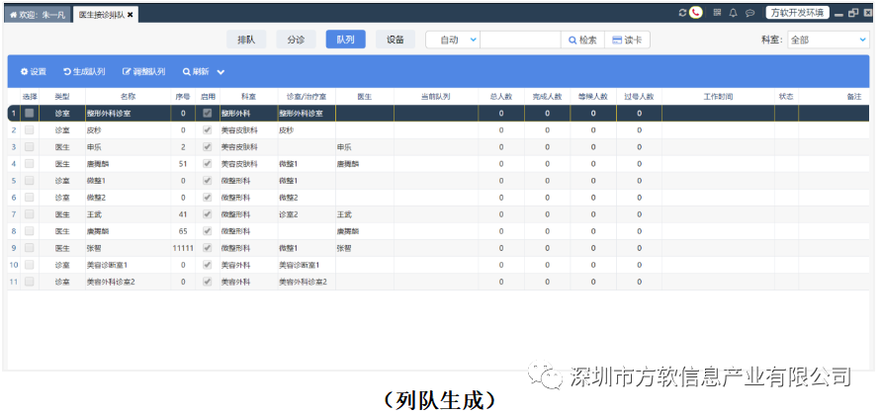Toggle the 启用 checkbox for 王武 row
This screenshot has width=880, height=415.
point(207,213)
